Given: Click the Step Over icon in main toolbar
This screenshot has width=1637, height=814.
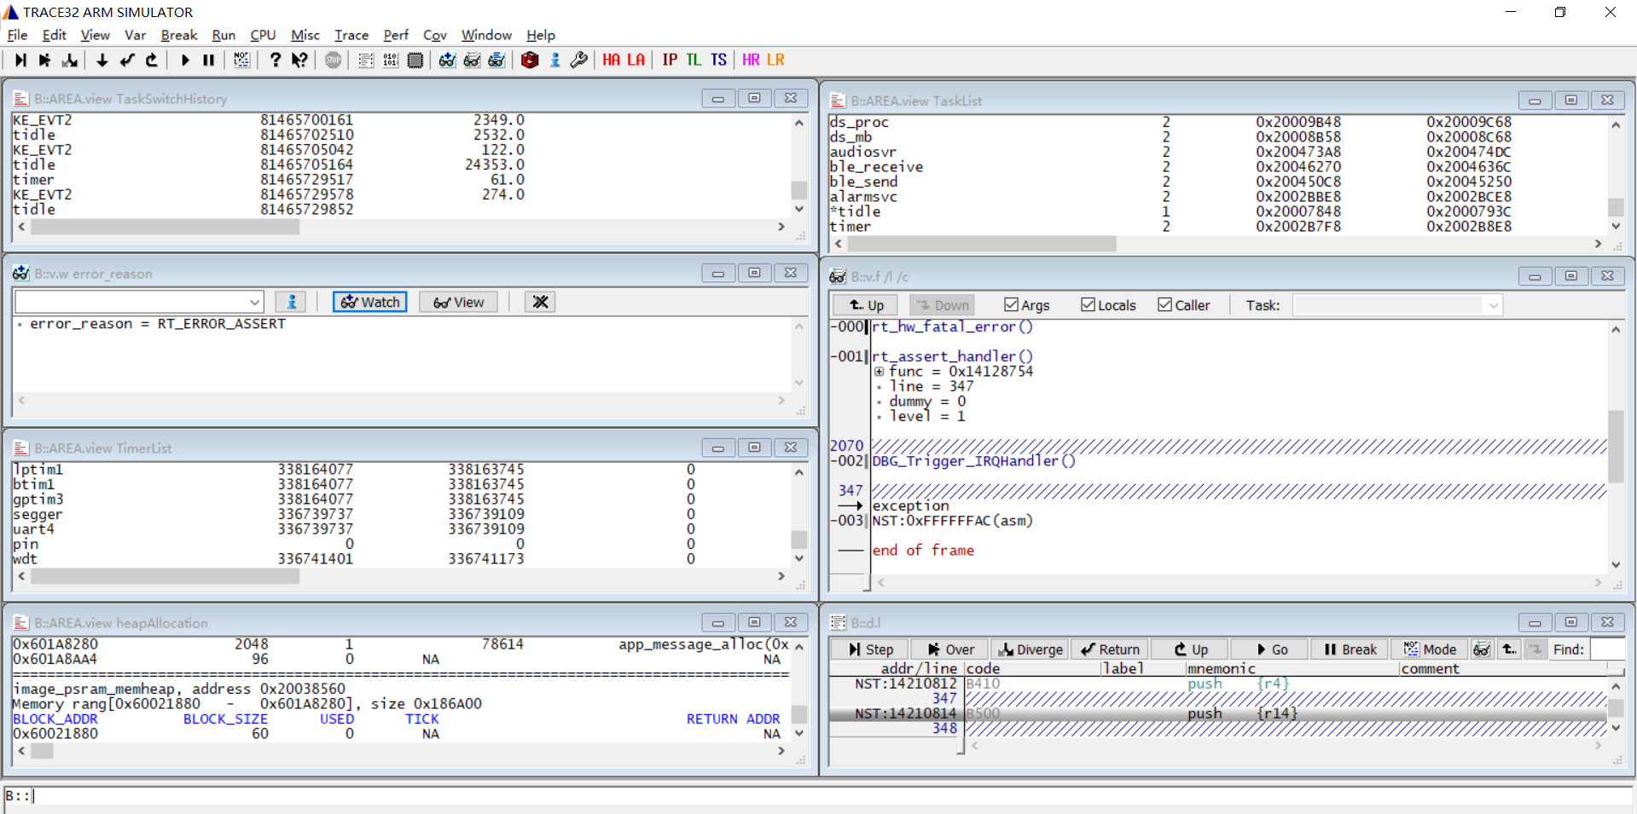Looking at the screenshot, I should (45, 60).
